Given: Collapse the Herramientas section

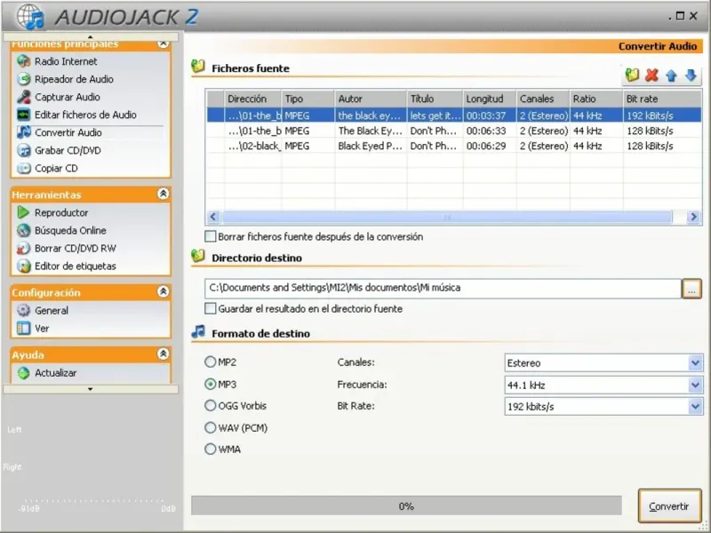Looking at the screenshot, I should pos(163,194).
